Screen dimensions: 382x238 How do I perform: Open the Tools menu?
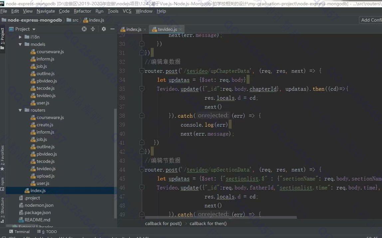(113, 11)
